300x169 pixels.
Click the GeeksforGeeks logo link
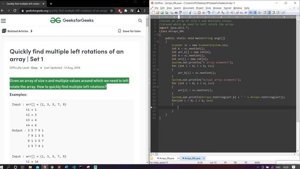72,20
